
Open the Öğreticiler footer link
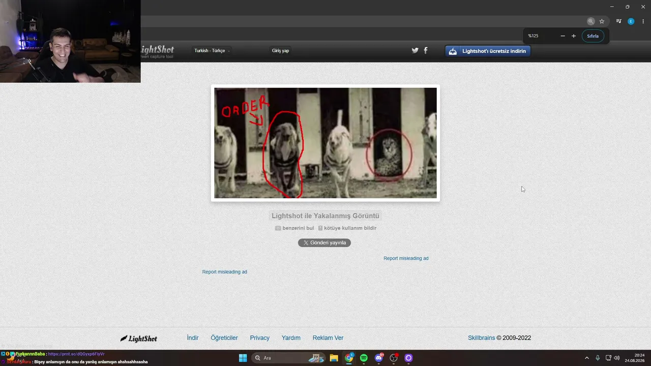click(x=224, y=338)
